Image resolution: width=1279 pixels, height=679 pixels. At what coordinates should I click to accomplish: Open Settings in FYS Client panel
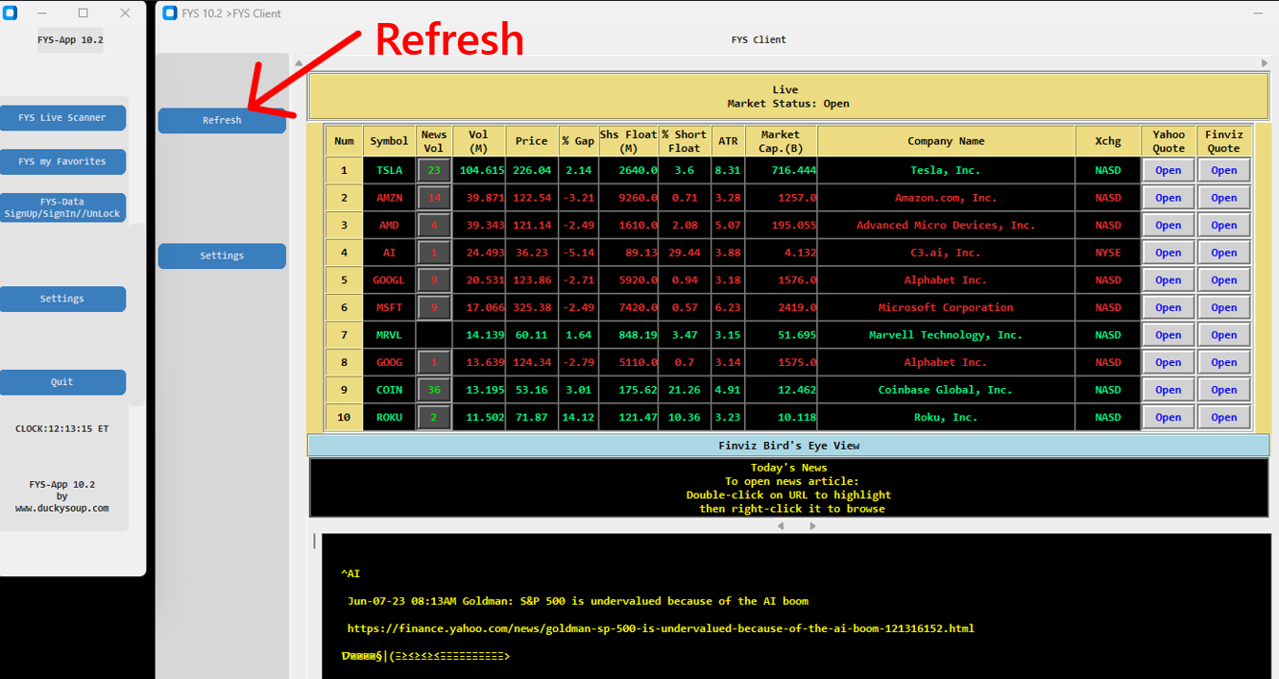(222, 255)
